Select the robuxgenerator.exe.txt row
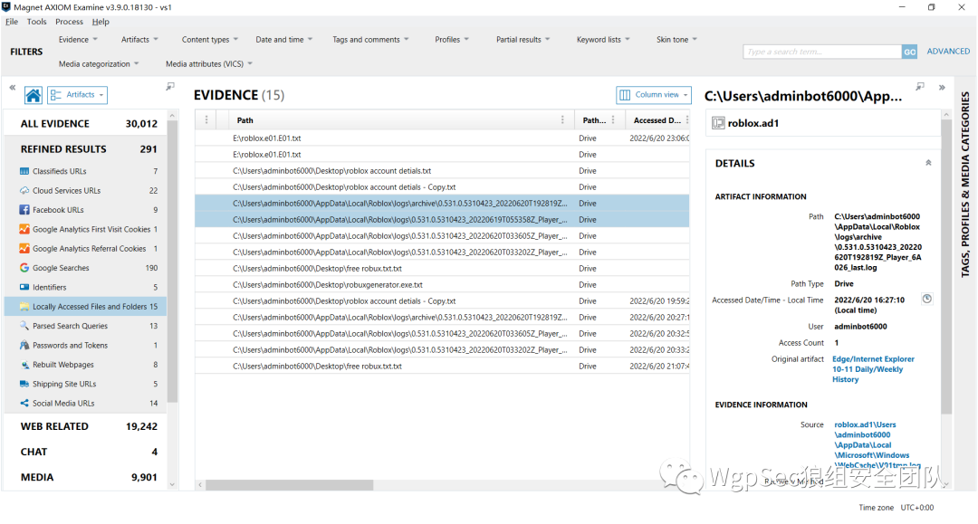Image resolution: width=978 pixels, height=524 pixels. pos(442,285)
